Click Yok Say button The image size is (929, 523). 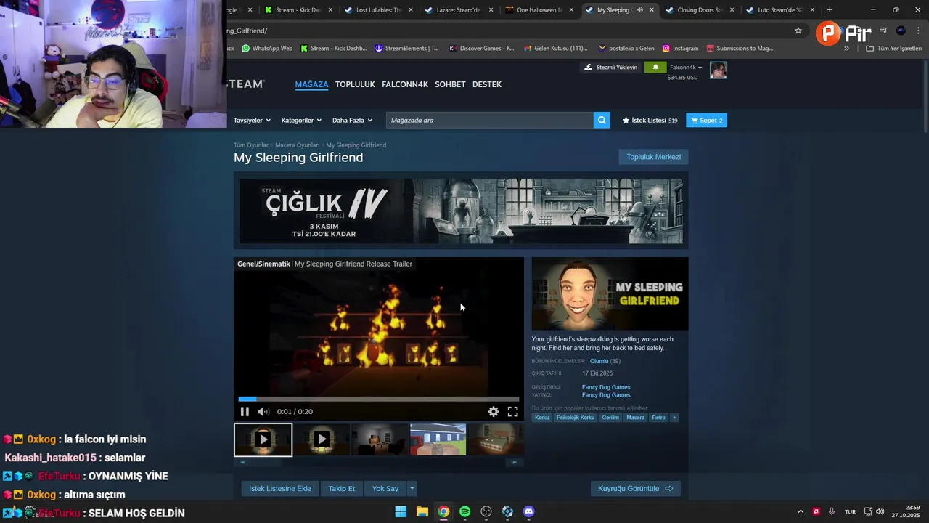pyautogui.click(x=385, y=489)
